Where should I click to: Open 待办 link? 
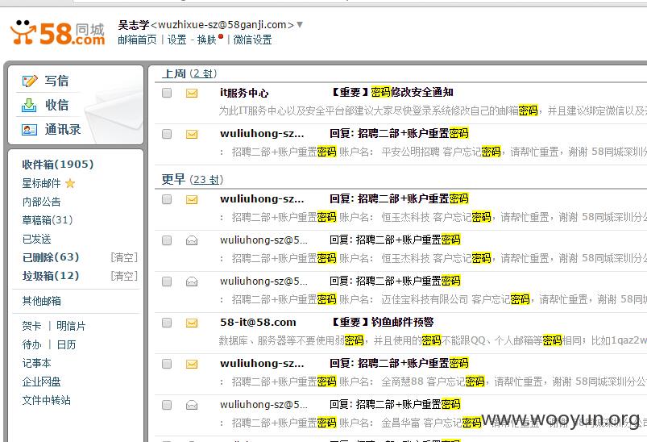[31, 344]
